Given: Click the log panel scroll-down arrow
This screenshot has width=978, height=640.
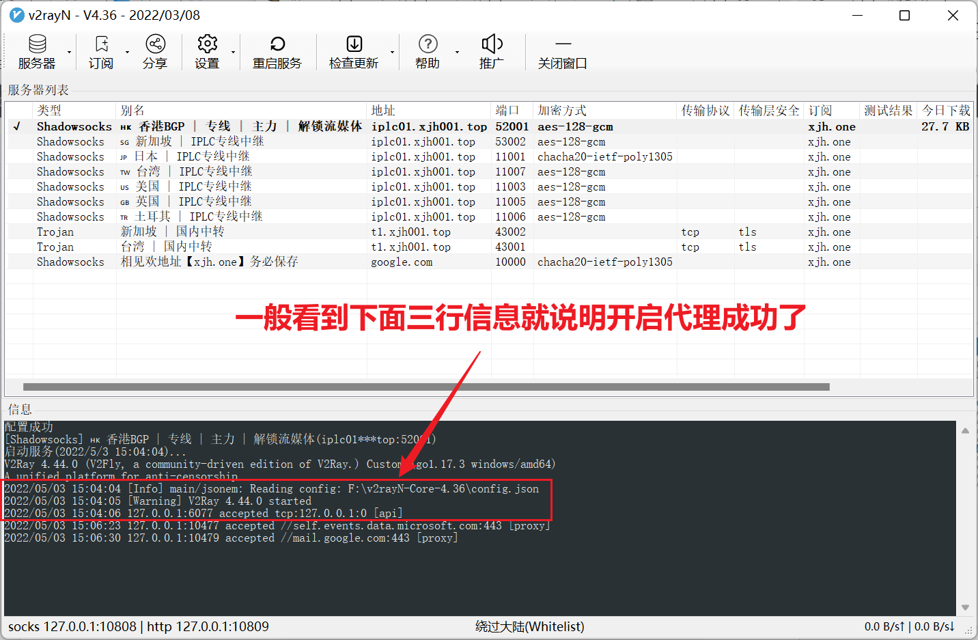Looking at the screenshot, I should (x=965, y=607).
